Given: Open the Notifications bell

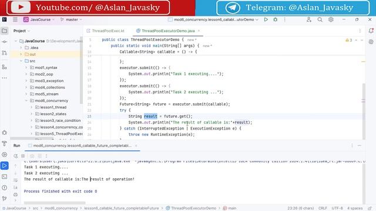Looking at the screenshot, I should pyautogui.click(x=371, y=30).
